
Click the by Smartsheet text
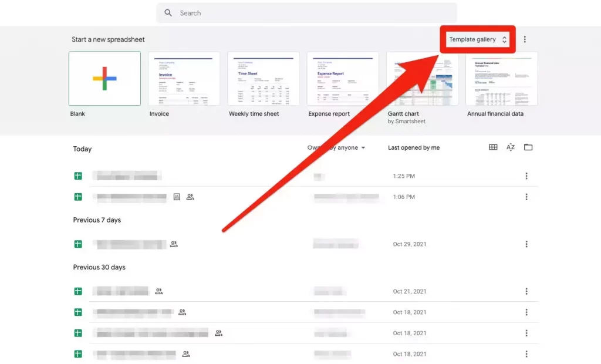(x=406, y=122)
